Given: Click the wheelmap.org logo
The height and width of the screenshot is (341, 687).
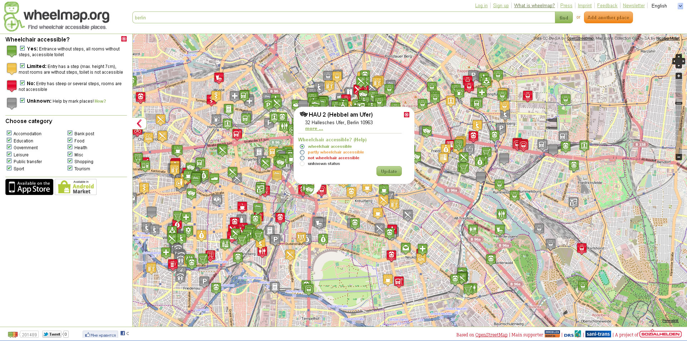Looking at the screenshot, I should click(x=57, y=17).
